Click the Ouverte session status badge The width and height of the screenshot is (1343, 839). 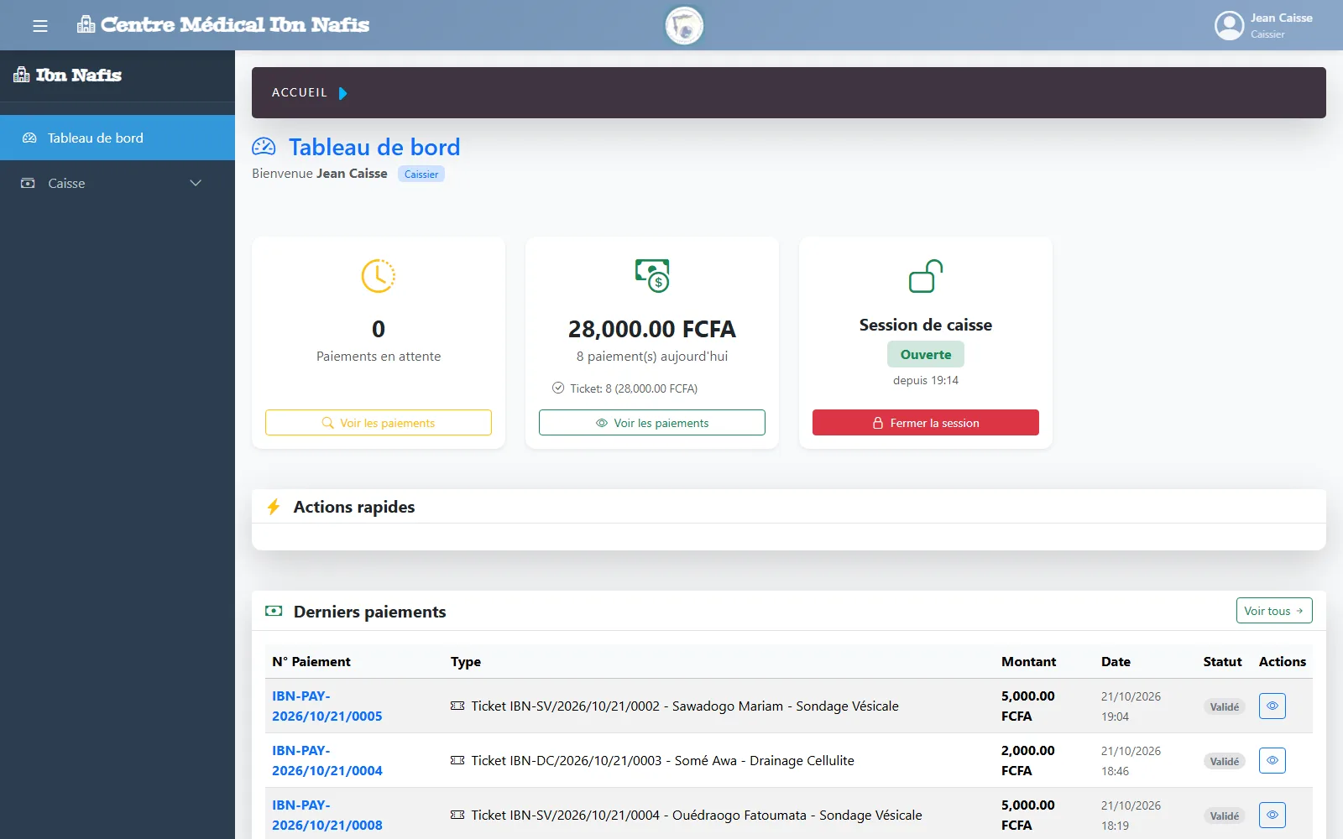[926, 354]
